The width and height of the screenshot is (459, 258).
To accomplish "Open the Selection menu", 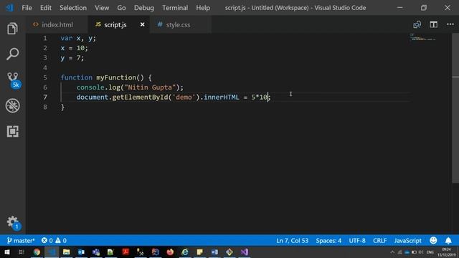I will click(x=73, y=8).
